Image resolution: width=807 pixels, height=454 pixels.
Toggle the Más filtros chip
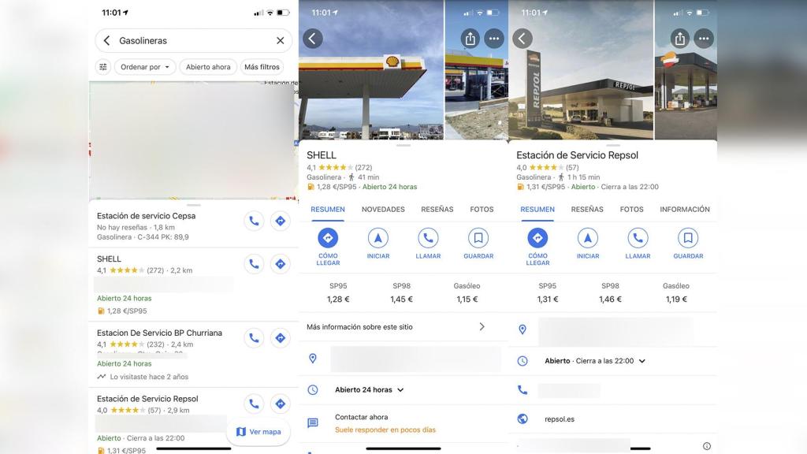[262, 67]
